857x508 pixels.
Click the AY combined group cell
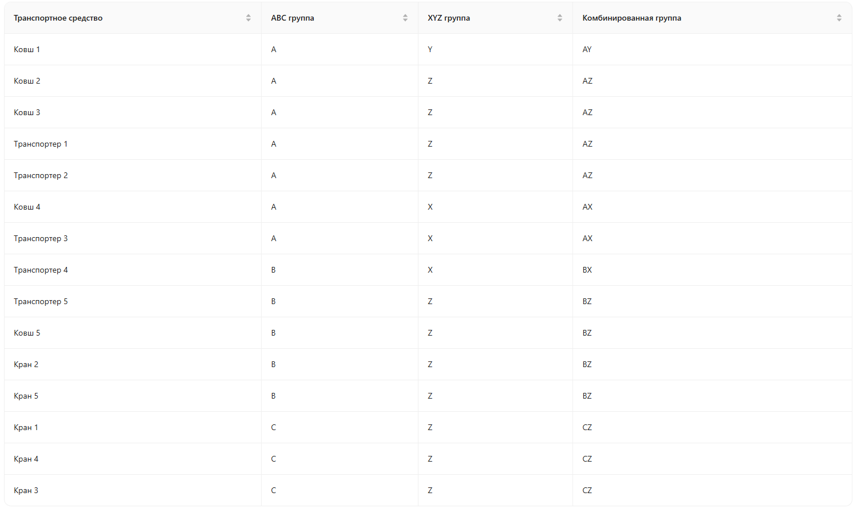tap(587, 50)
